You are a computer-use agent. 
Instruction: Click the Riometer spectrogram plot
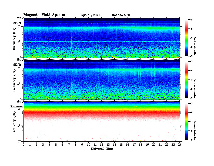(102, 122)
